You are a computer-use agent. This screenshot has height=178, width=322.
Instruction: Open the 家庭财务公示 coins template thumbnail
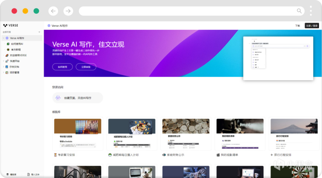click(x=186, y=133)
